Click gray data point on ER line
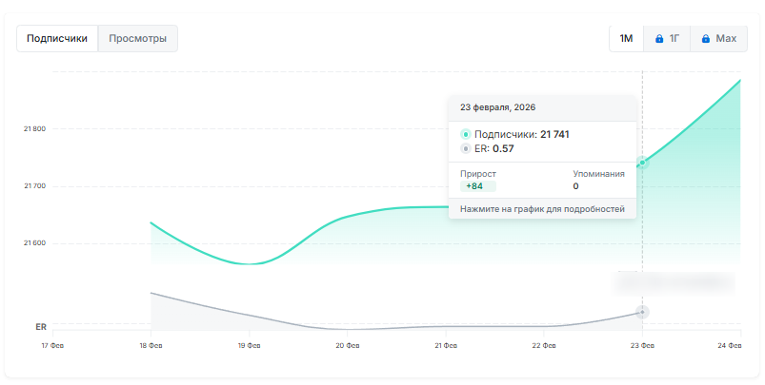The height and width of the screenshot is (385, 765). pos(642,312)
